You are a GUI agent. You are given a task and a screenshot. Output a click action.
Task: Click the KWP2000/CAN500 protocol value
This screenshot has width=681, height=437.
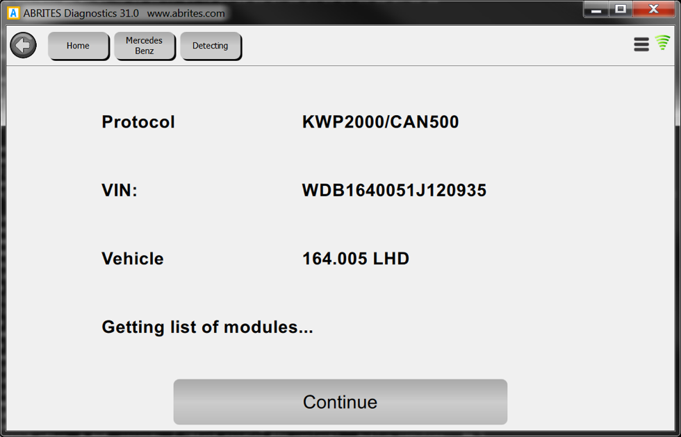click(x=381, y=122)
